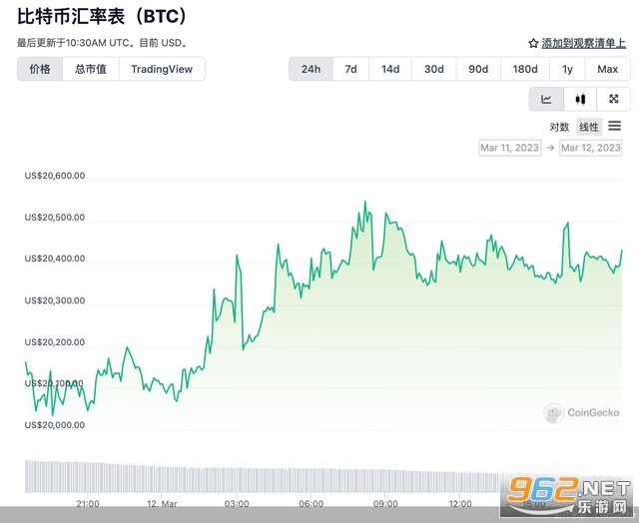Screen dimensions: 639x523
Task: Select the 14d time range
Action: (390, 69)
